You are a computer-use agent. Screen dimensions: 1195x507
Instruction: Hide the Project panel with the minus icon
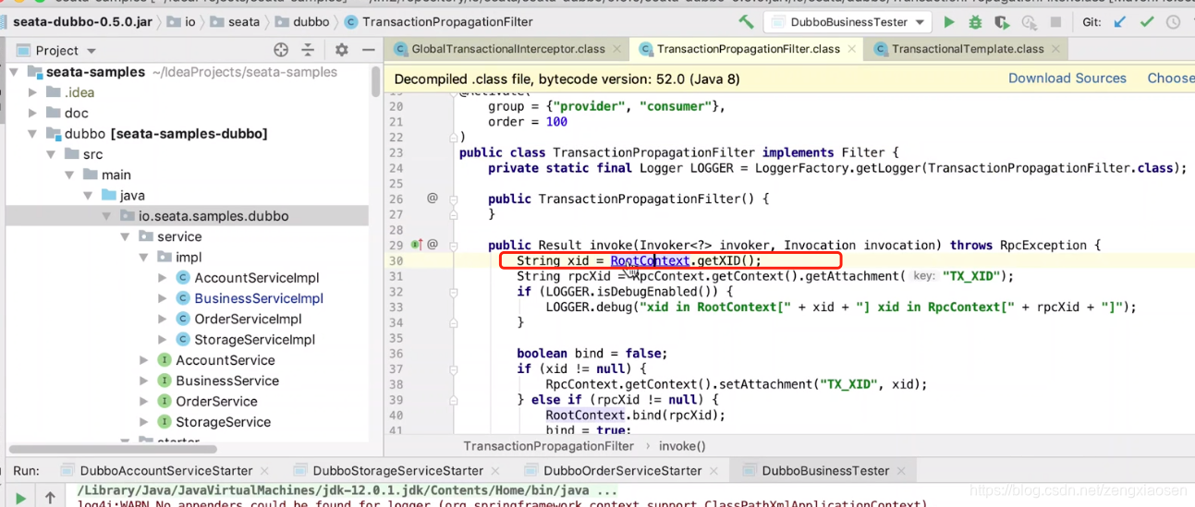(x=368, y=50)
